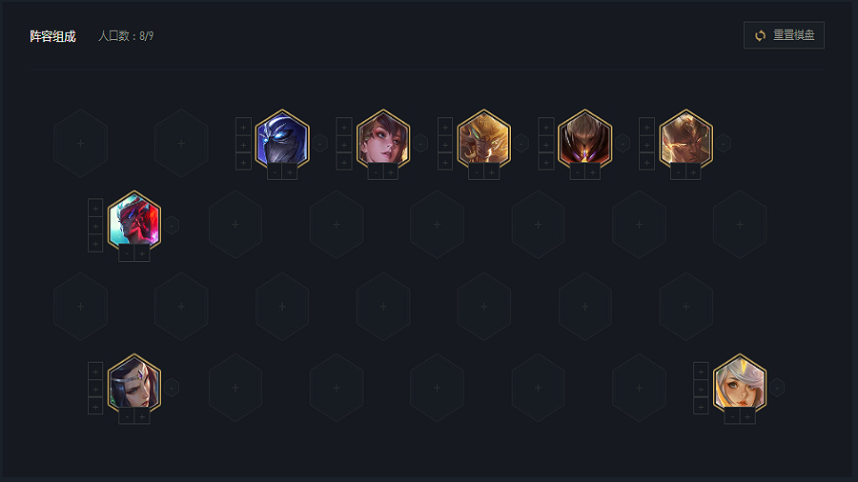Increase star level under the blue-masked champion
858x482 pixels.
pos(290,172)
